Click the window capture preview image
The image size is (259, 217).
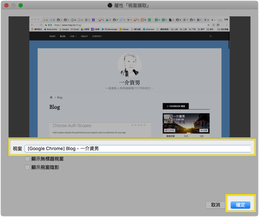(129, 77)
